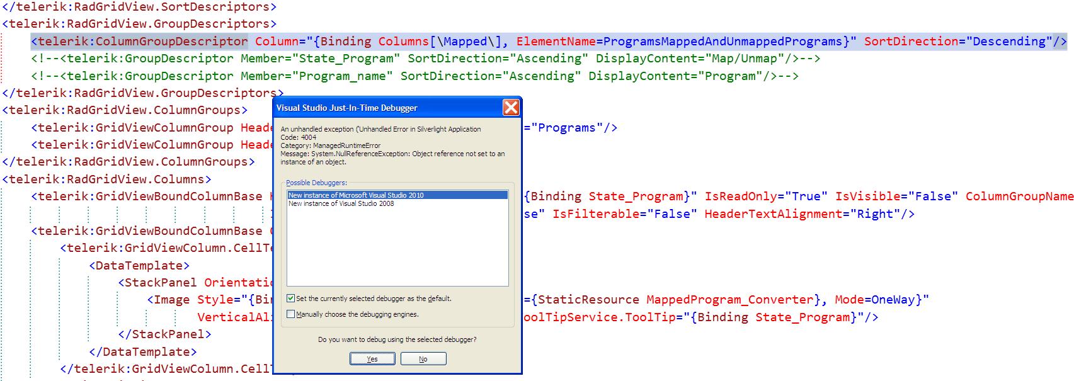Image resolution: width=1074 pixels, height=381 pixels.
Task: Click the opening telerik:RadGridView.Columns tag
Action: (x=107, y=179)
